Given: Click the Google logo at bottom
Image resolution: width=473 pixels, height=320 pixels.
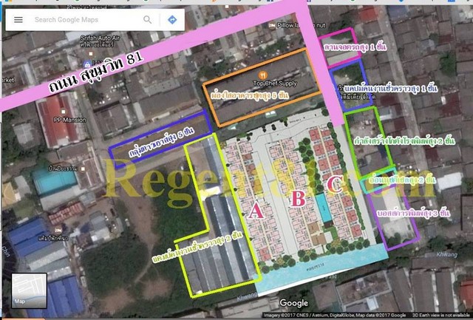Looking at the screenshot, I should 293,303.
